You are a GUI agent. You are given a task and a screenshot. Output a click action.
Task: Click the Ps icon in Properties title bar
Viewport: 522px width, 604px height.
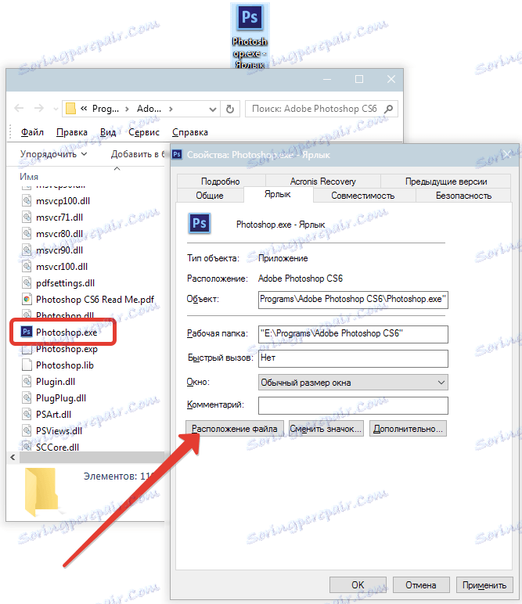pyautogui.click(x=177, y=154)
